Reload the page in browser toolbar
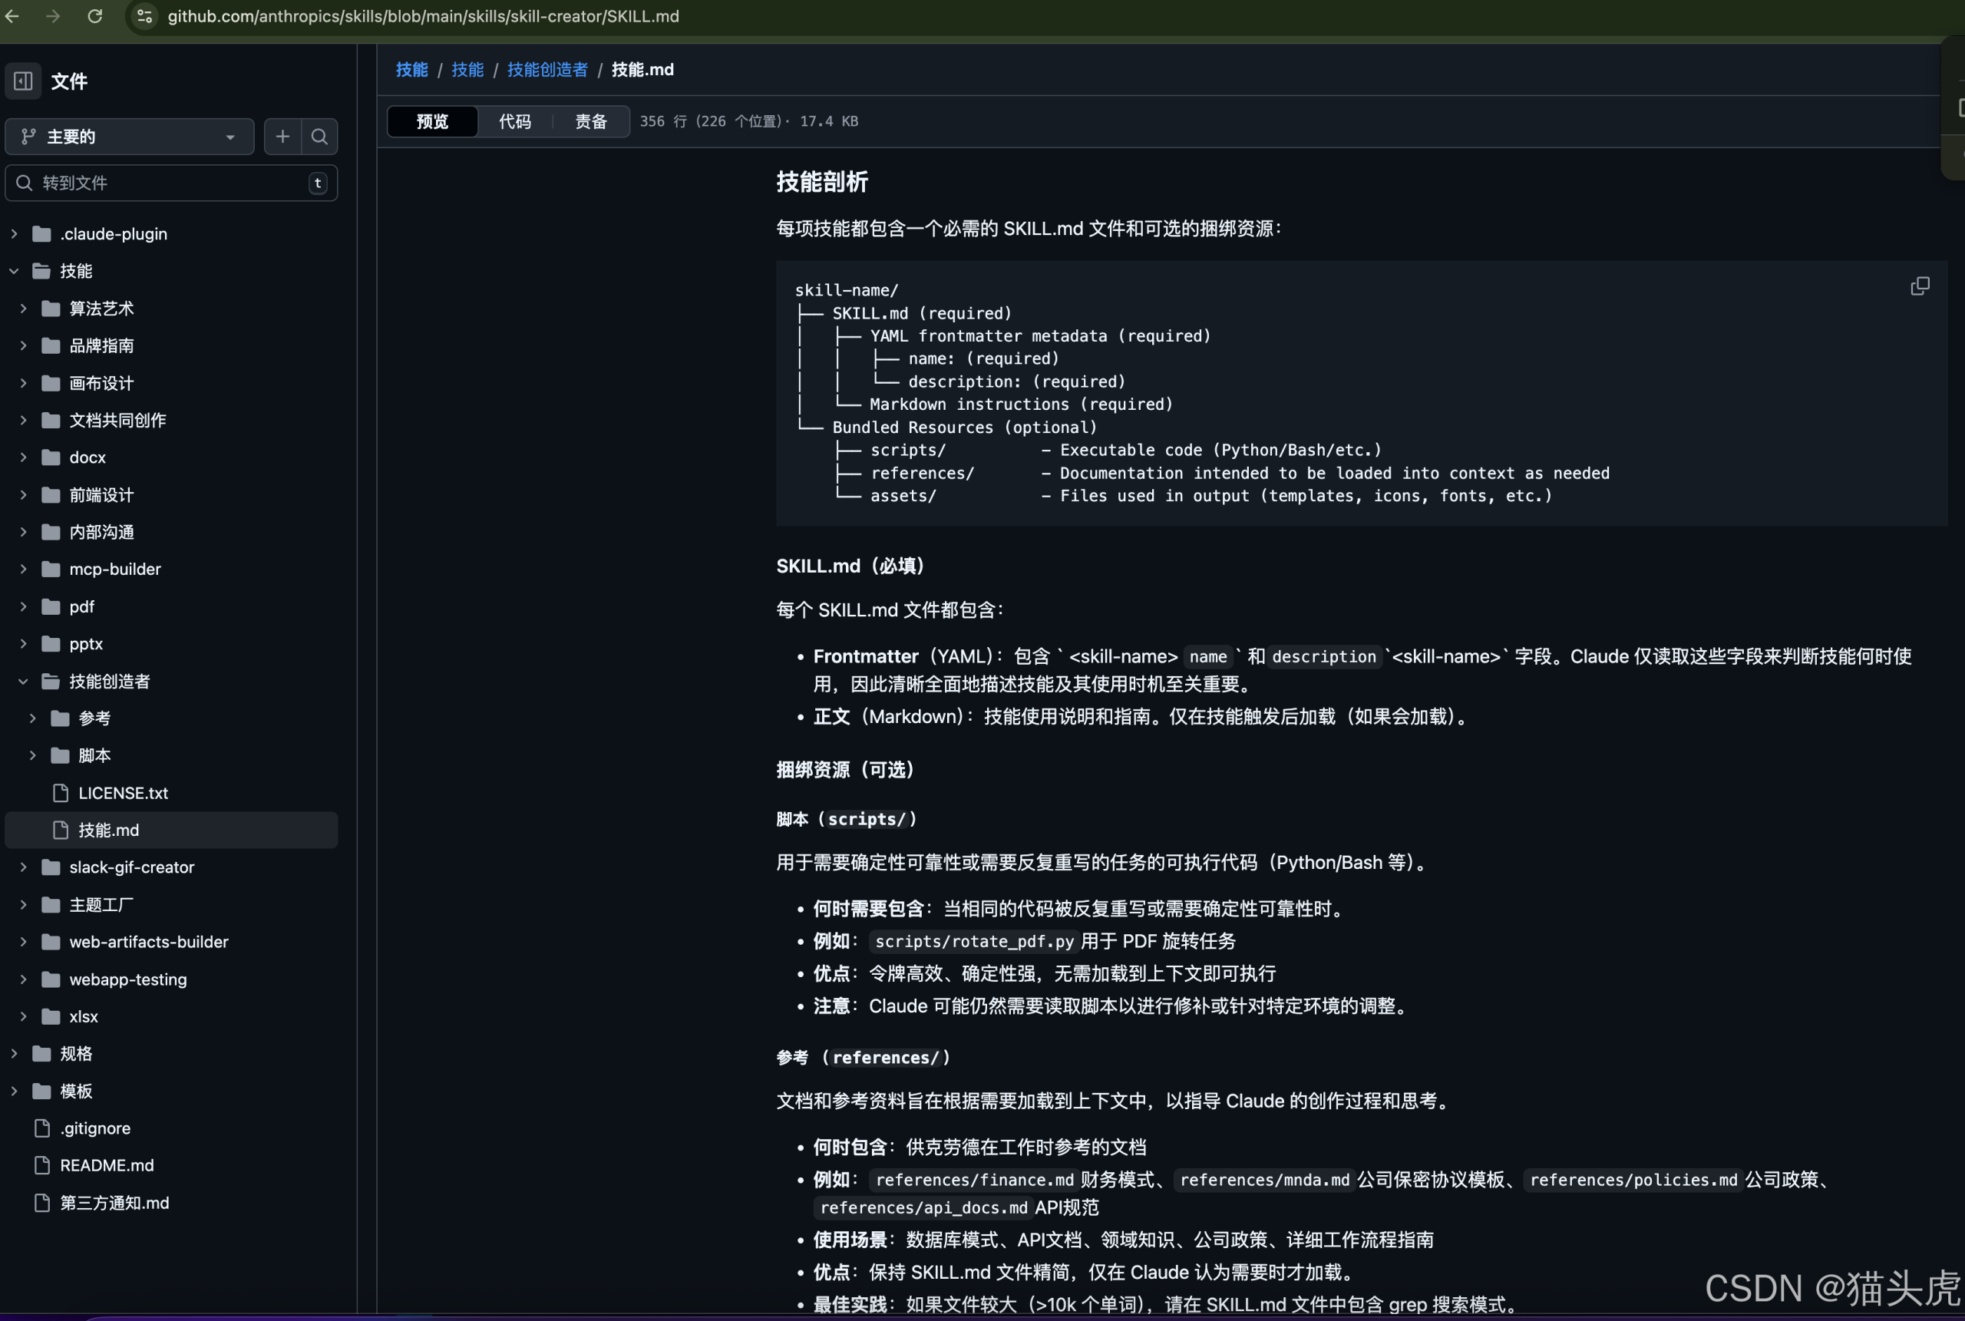This screenshot has height=1321, width=1965. point(95,16)
